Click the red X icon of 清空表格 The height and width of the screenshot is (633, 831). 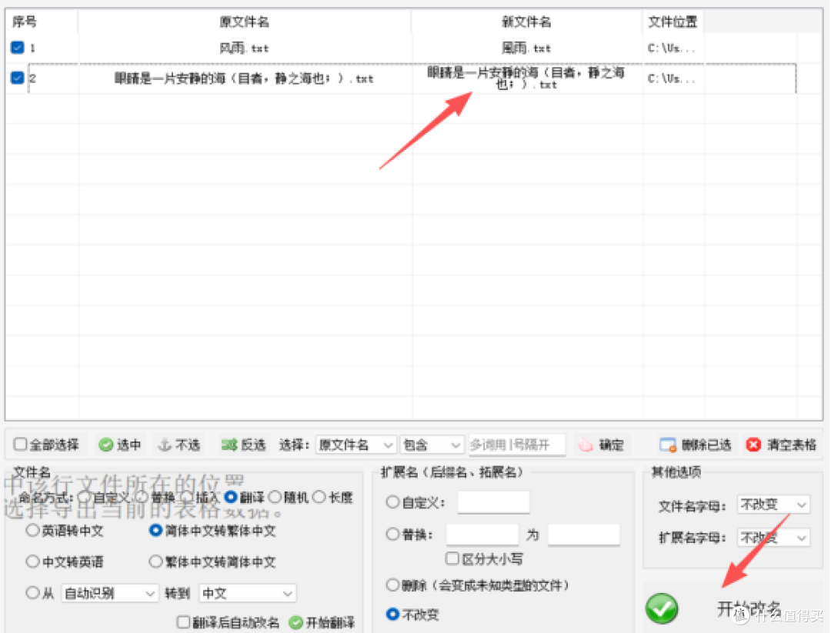753,445
